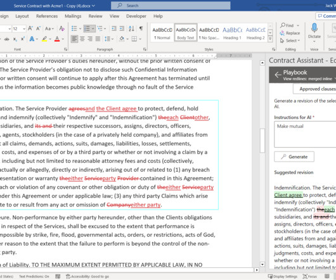
Task: Open font color dropdown arrow
Action: [63, 39]
